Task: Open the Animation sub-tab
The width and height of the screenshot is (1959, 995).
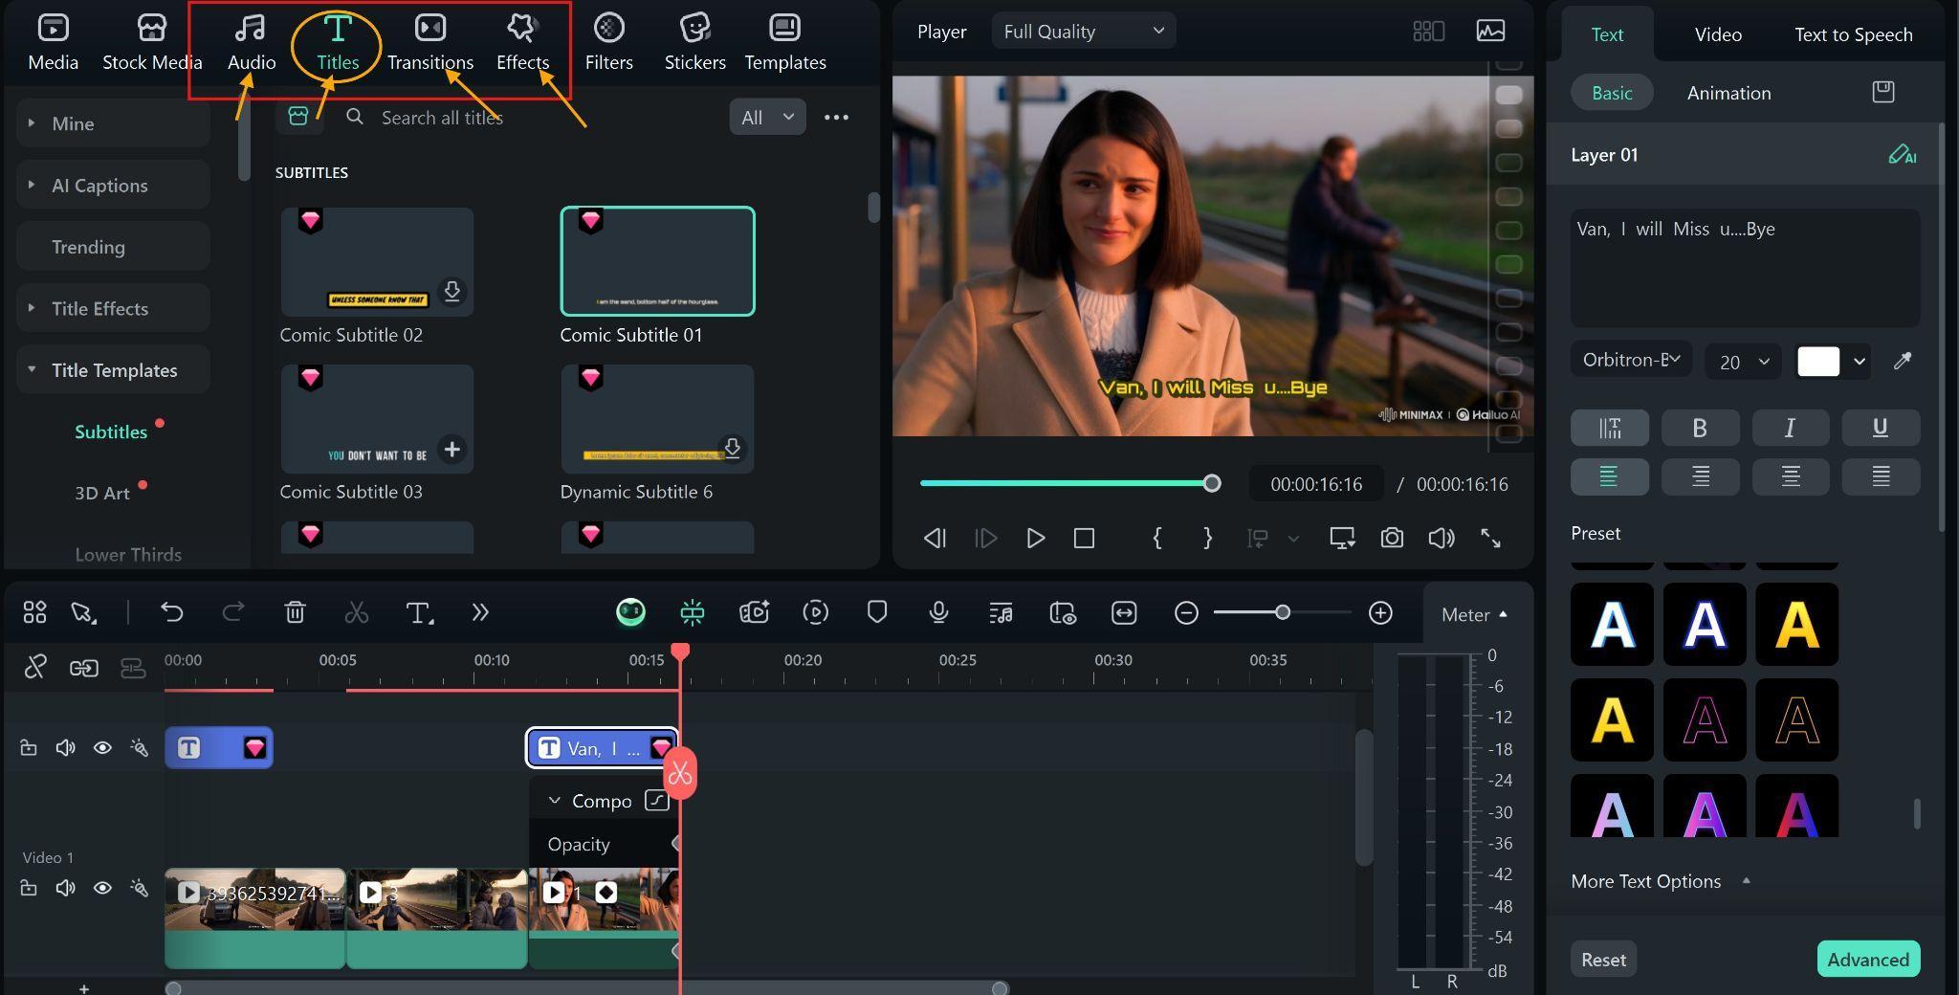Action: coord(1728,93)
